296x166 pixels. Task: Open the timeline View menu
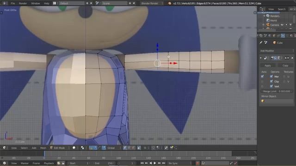[14, 163]
